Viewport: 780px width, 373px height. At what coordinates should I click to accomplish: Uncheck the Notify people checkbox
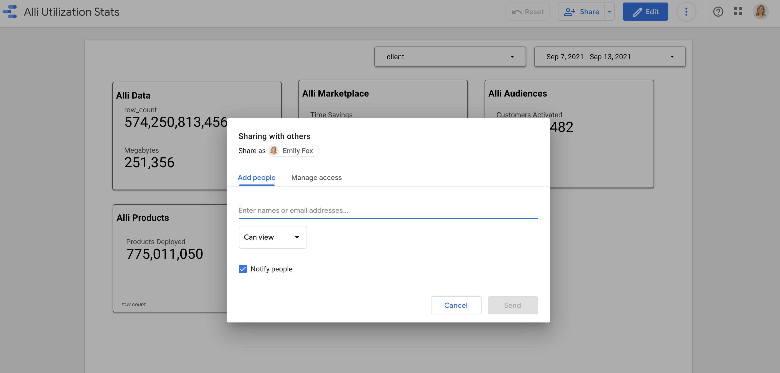243,269
